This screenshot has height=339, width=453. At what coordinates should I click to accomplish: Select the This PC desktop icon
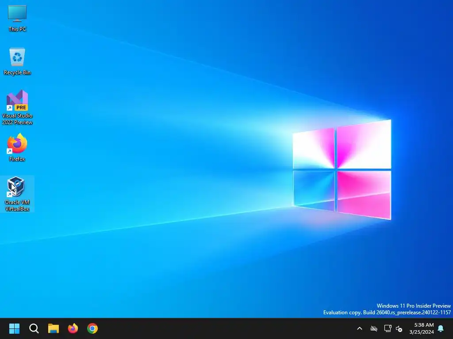click(x=17, y=18)
